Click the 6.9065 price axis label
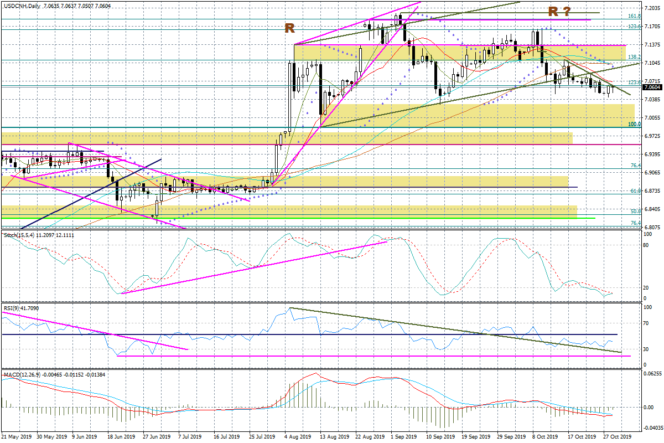This screenshot has height=443, width=664. point(652,173)
